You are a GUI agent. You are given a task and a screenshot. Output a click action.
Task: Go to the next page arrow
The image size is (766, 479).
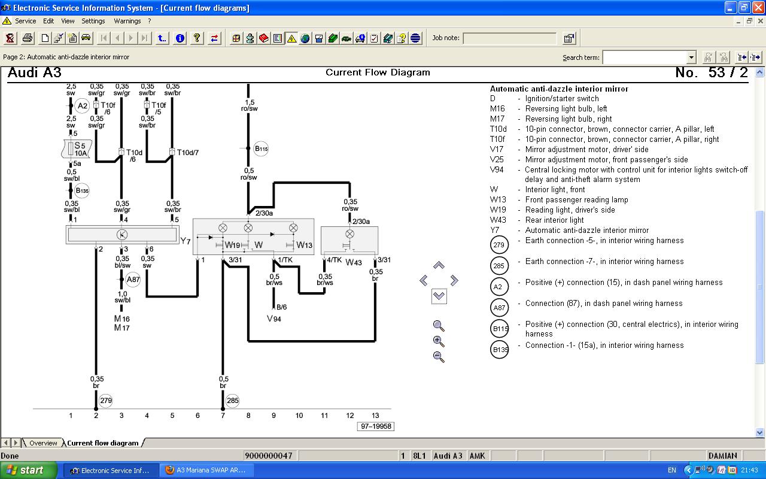pos(131,38)
